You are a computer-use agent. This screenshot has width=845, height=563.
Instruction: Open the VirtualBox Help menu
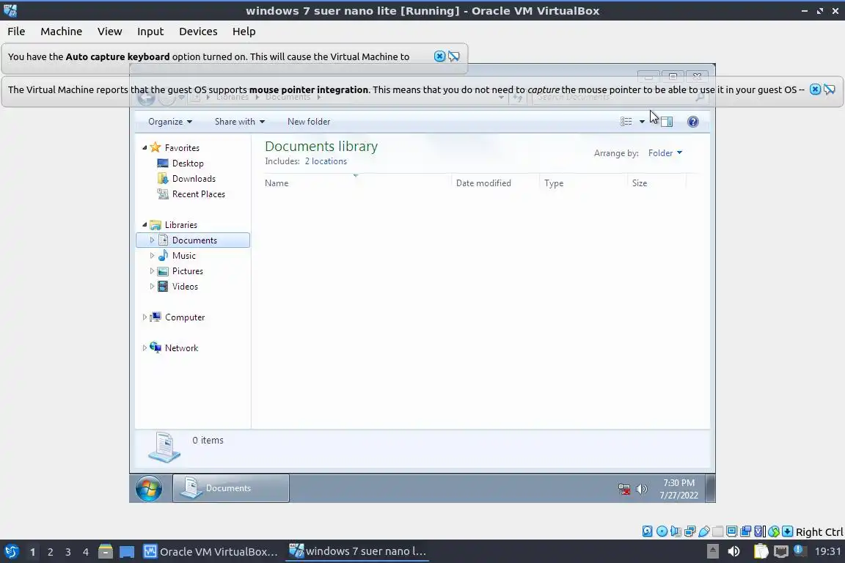pyautogui.click(x=244, y=32)
